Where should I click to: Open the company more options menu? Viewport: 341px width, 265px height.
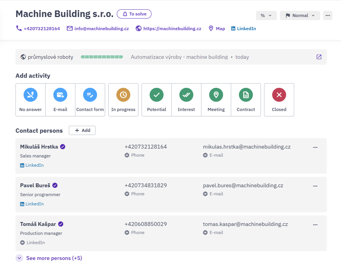(x=328, y=15)
